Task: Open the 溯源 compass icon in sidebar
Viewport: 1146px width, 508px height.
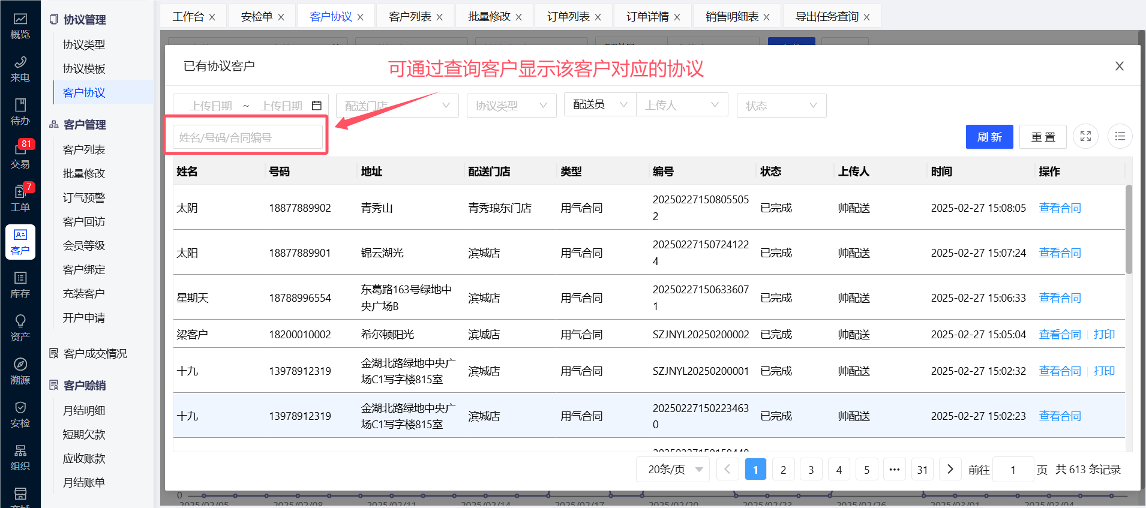Action: coord(20,371)
